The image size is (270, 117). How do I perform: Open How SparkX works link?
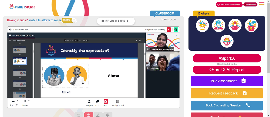point(227,64)
